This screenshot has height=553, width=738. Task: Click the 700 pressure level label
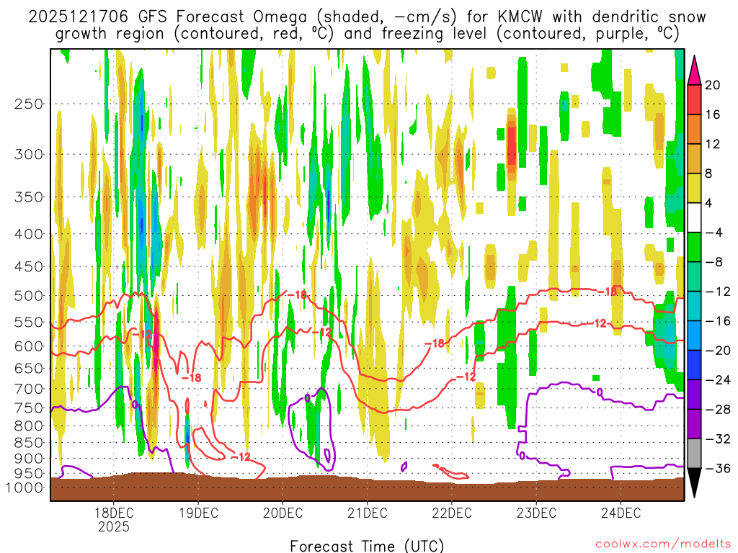point(30,389)
